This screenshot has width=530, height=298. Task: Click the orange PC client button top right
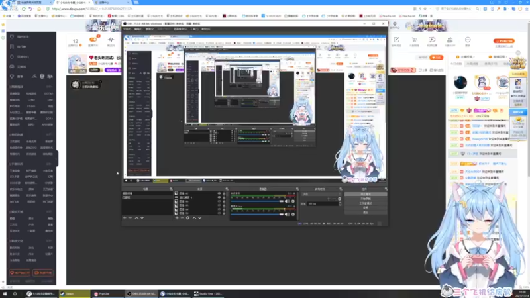503,41
